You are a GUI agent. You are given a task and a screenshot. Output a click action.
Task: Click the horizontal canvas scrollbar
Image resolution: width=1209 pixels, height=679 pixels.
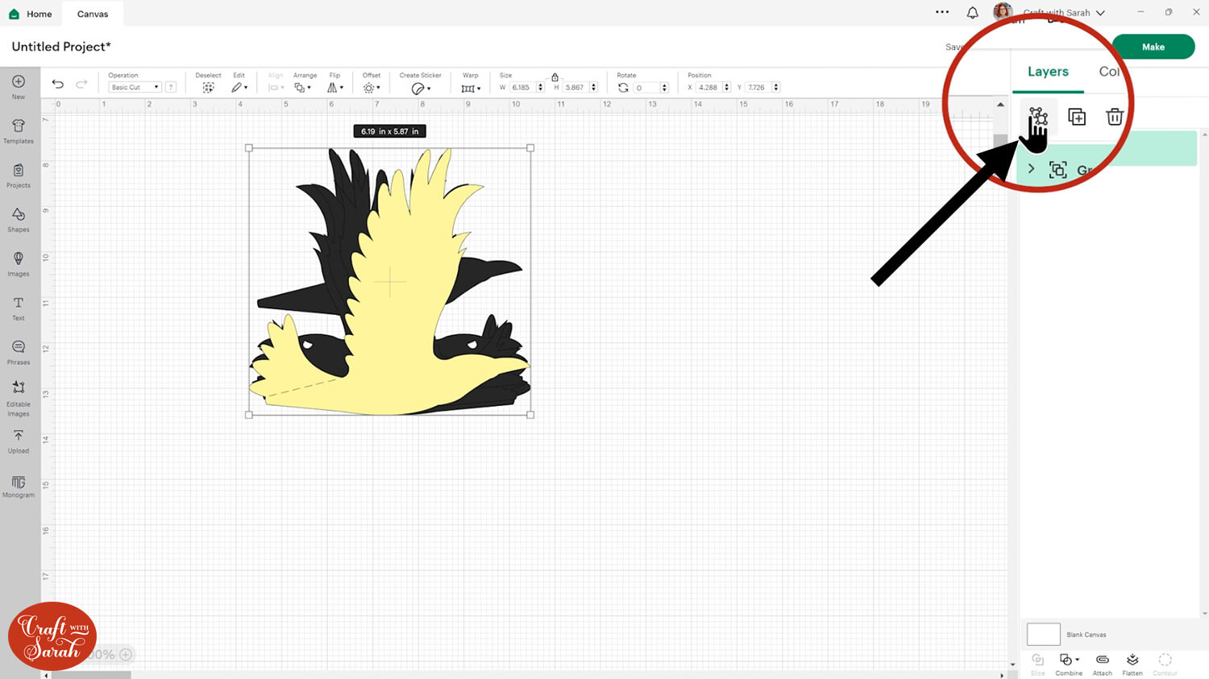tap(91, 675)
